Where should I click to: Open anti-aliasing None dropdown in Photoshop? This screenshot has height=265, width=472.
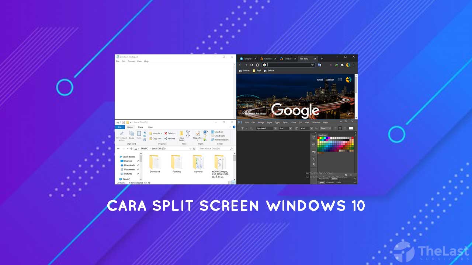[326, 128]
